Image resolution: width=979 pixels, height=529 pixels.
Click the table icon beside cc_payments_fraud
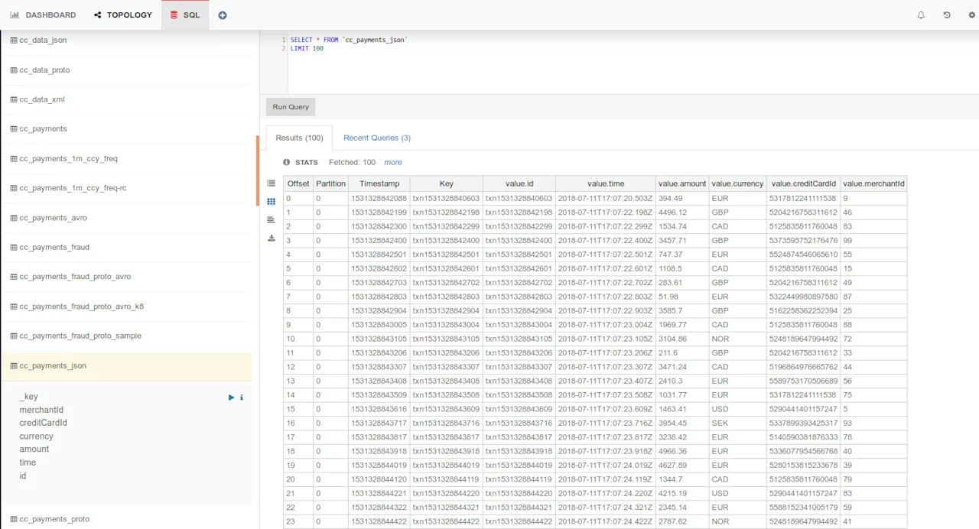point(12,247)
